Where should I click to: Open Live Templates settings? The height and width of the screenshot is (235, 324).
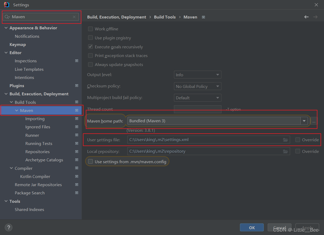coord(29,69)
